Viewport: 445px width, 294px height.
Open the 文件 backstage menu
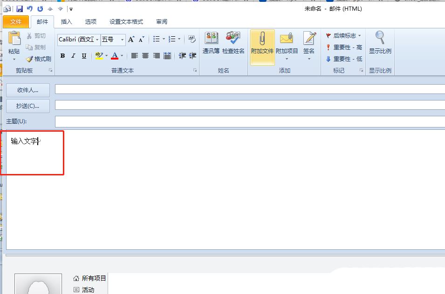point(16,21)
